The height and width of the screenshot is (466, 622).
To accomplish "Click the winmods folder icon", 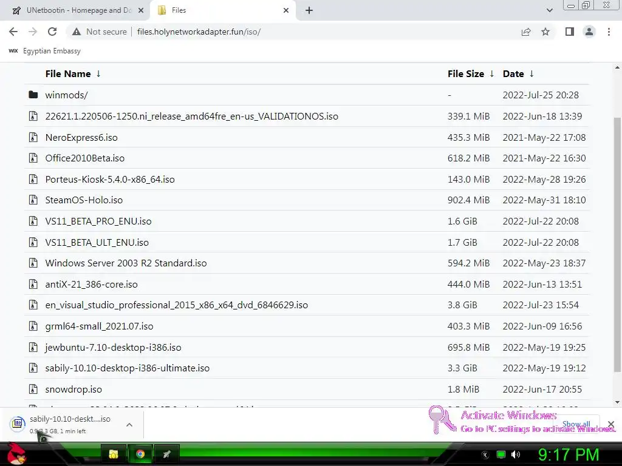I will click(x=33, y=95).
